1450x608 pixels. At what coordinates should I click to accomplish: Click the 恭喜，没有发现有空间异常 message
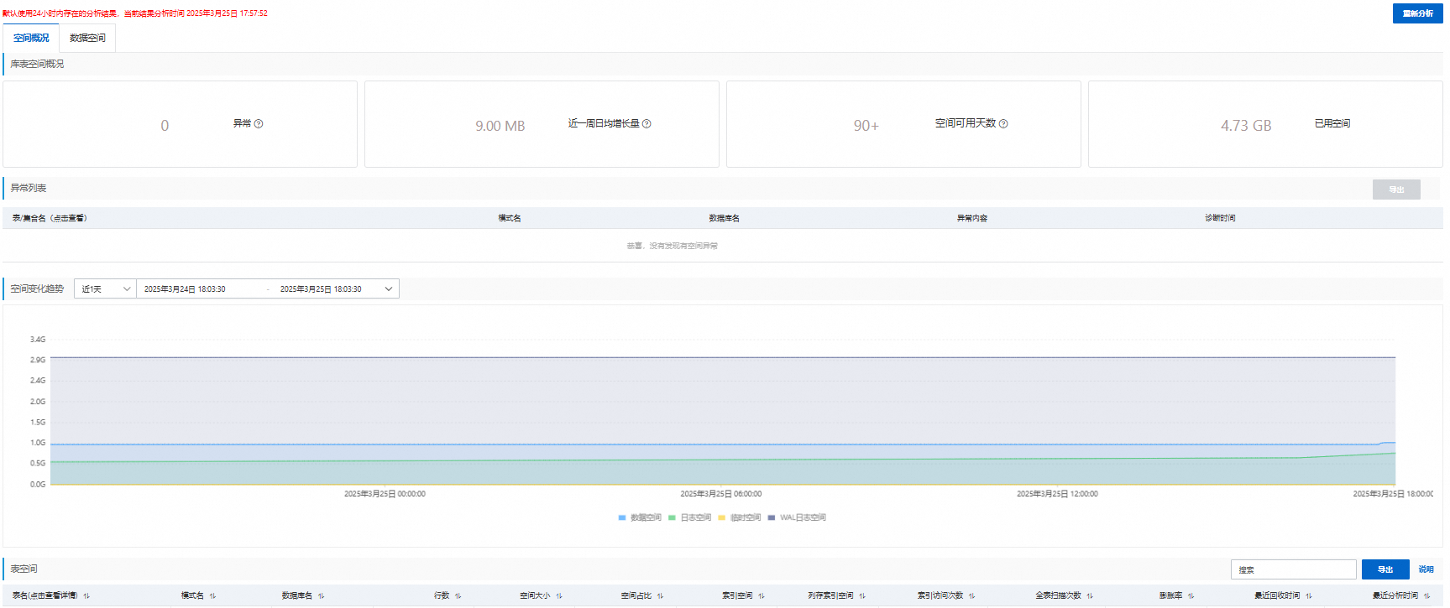tap(672, 246)
